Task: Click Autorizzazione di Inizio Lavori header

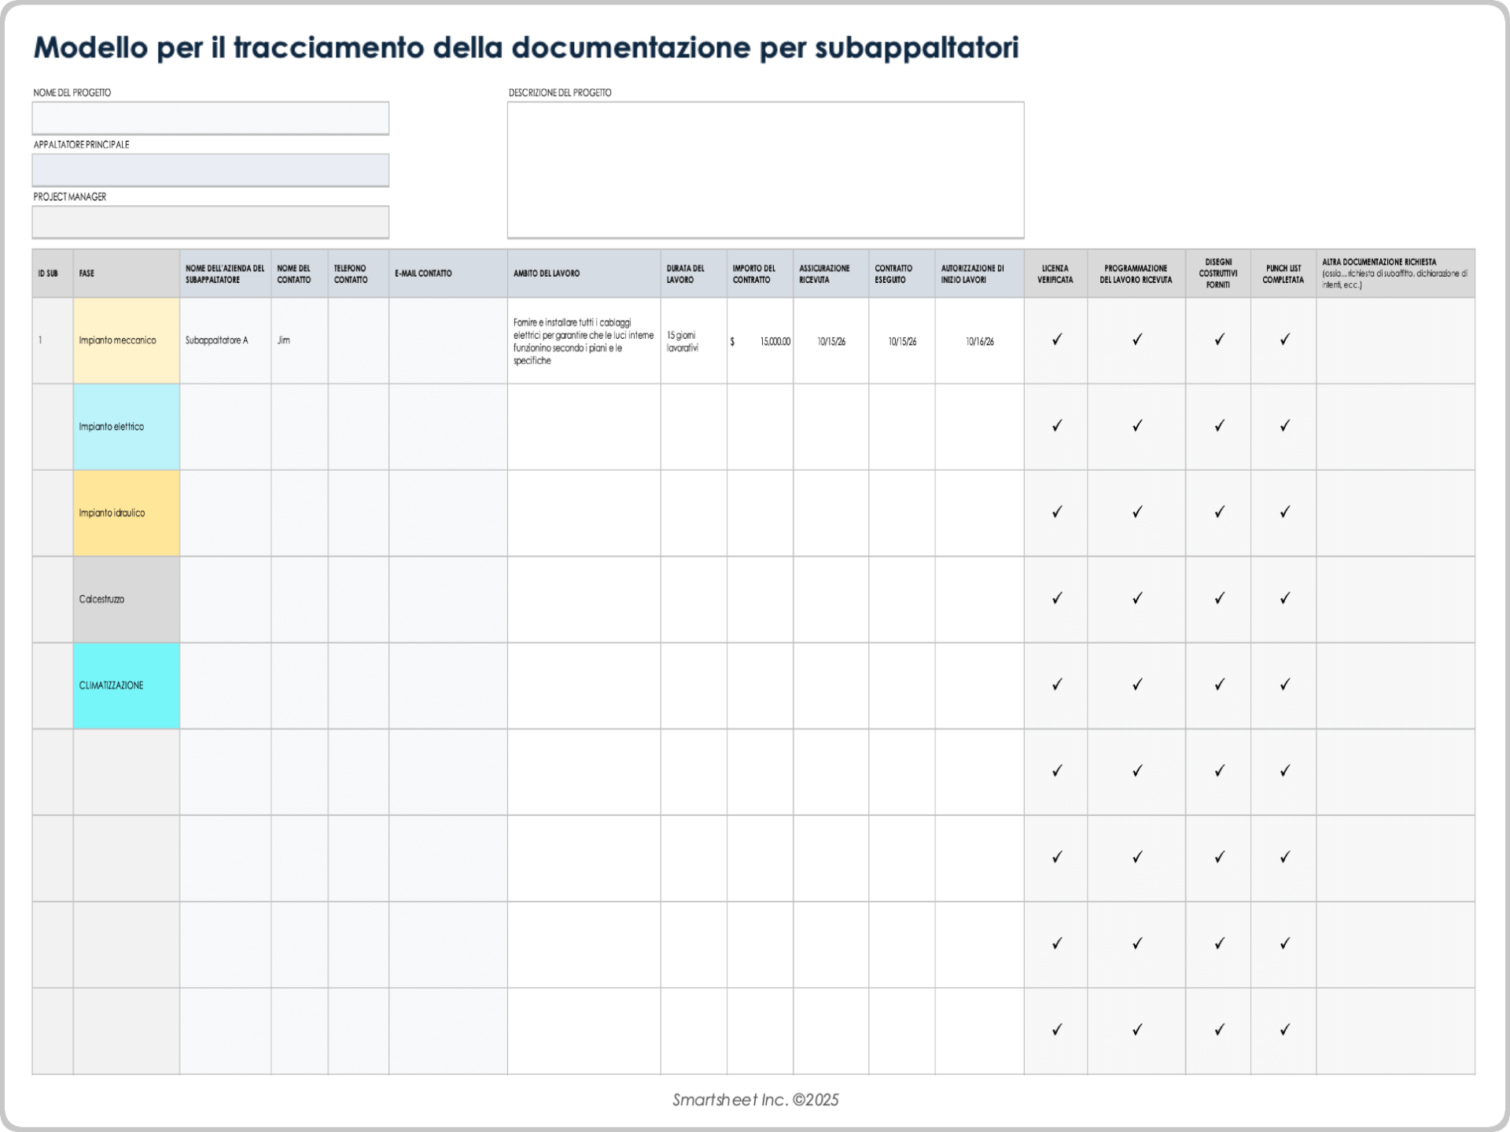Action: [979, 274]
